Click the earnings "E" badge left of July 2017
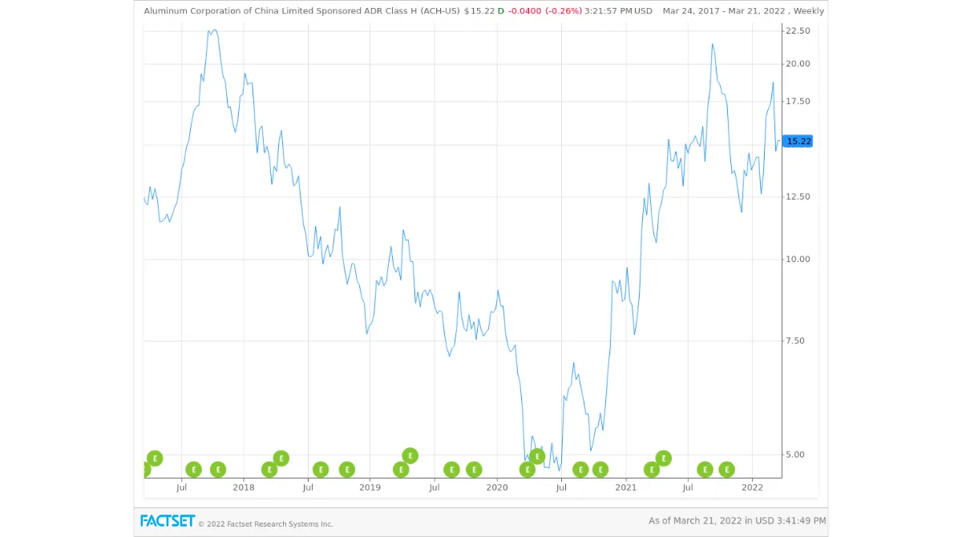 tap(154, 459)
